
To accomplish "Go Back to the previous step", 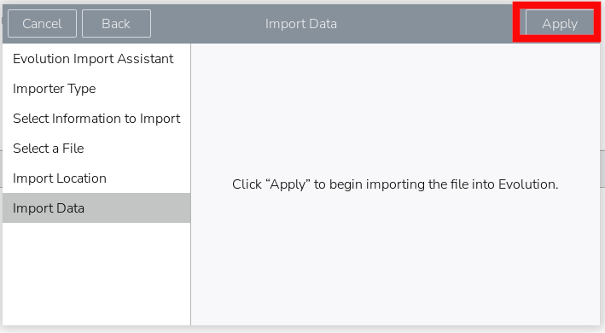I will tap(116, 24).
